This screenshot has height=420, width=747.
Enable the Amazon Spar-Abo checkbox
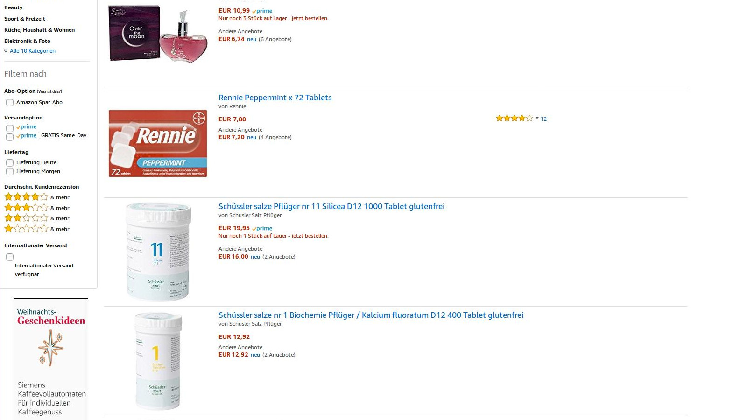[x=10, y=103]
